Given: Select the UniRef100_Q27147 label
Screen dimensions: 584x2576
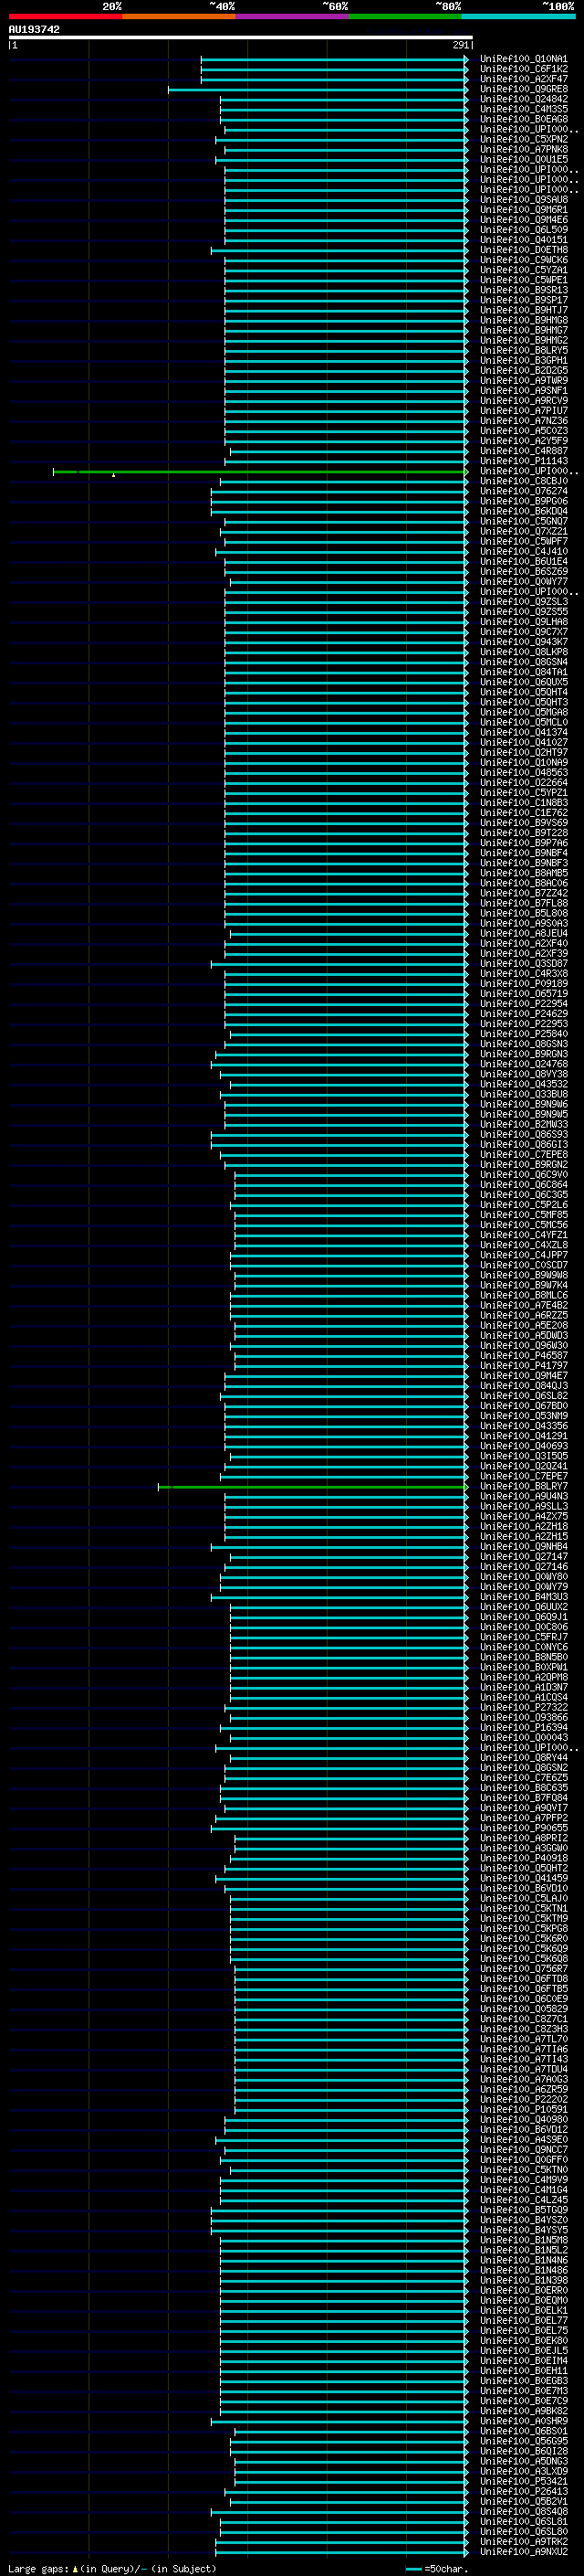Looking at the screenshot, I should click(x=523, y=1557).
